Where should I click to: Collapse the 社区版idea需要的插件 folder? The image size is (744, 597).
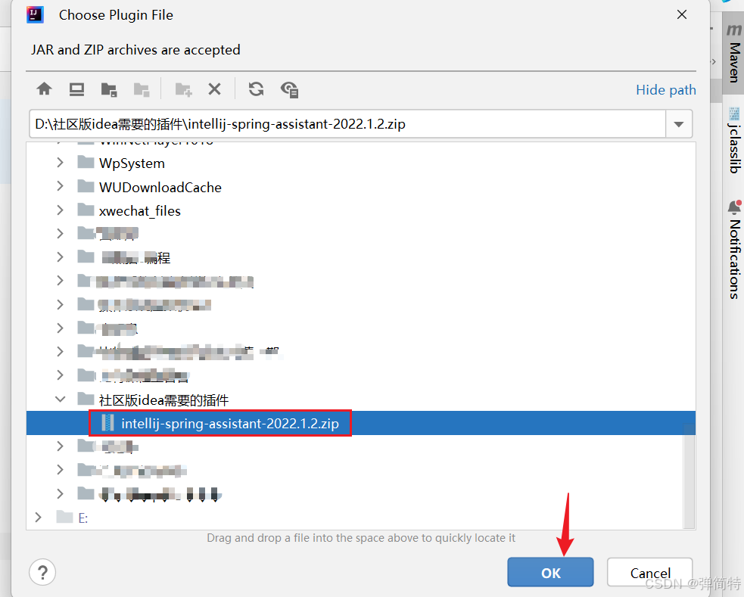click(x=61, y=400)
